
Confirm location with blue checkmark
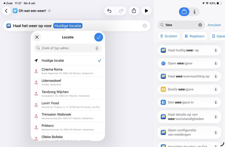pyautogui.click(x=99, y=37)
